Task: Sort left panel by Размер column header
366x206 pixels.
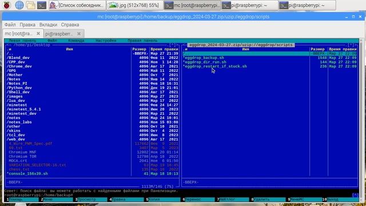Action: [x=139, y=49]
